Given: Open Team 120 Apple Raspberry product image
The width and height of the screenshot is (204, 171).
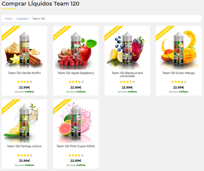Looking at the screenshot, I should [76, 50].
